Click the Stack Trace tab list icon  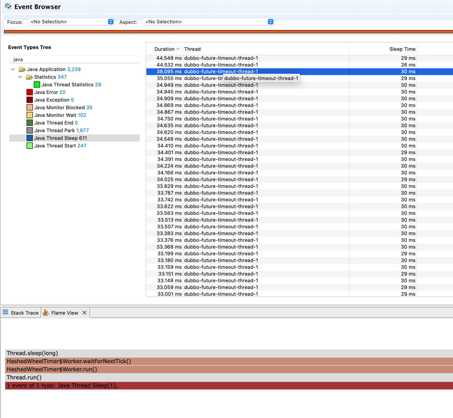click(x=5, y=312)
